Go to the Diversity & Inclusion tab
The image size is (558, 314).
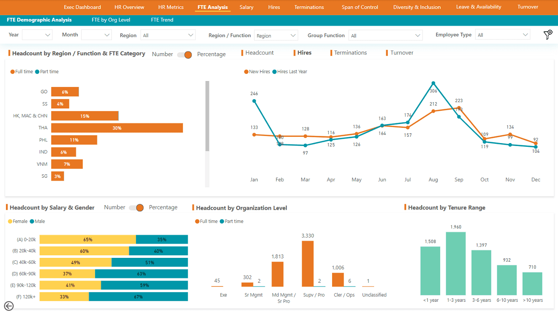[417, 7]
